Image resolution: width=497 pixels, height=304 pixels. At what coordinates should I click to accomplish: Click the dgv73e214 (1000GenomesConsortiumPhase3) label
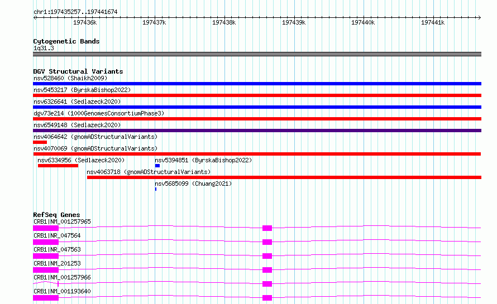pyautogui.click(x=99, y=113)
